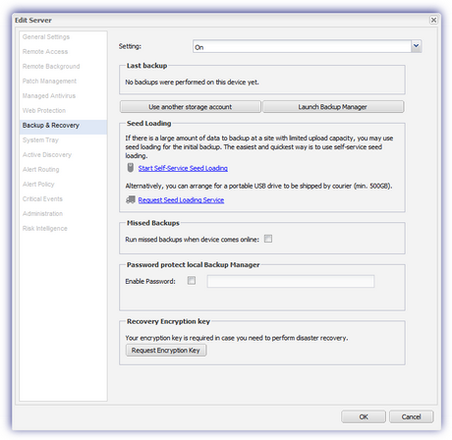The width and height of the screenshot is (452, 440).
Task: Open Patch Management section
Action: [49, 82]
